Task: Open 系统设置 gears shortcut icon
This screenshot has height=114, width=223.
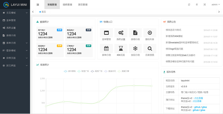Action: (121, 33)
